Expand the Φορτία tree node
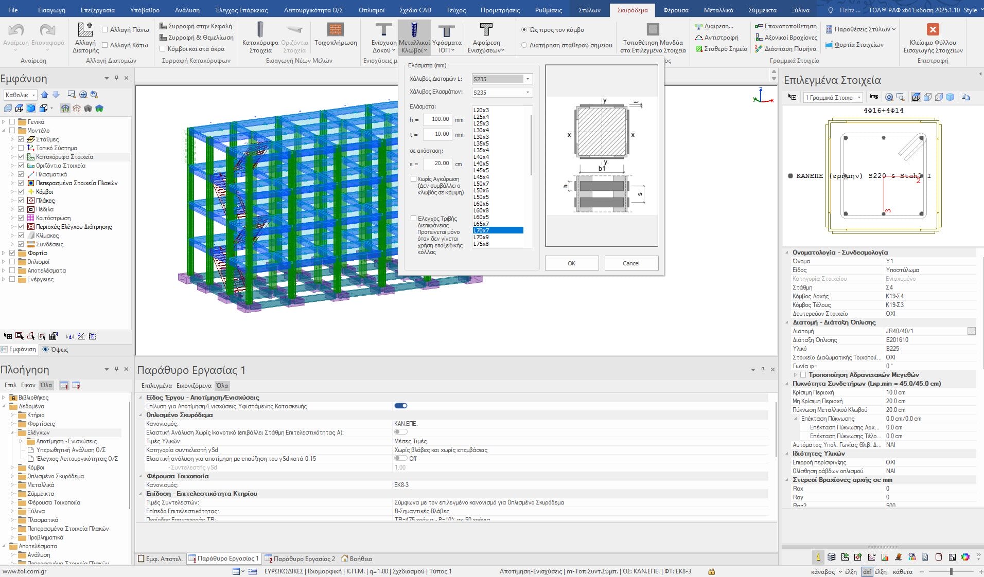984x577 pixels. pyautogui.click(x=4, y=253)
